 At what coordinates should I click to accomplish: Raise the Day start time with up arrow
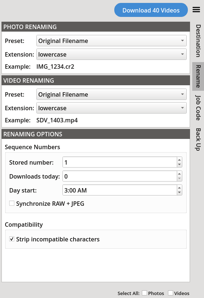[179, 187]
